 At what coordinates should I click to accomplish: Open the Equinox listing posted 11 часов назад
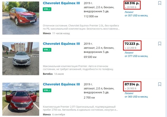pyautogui.click(x=61, y=3)
